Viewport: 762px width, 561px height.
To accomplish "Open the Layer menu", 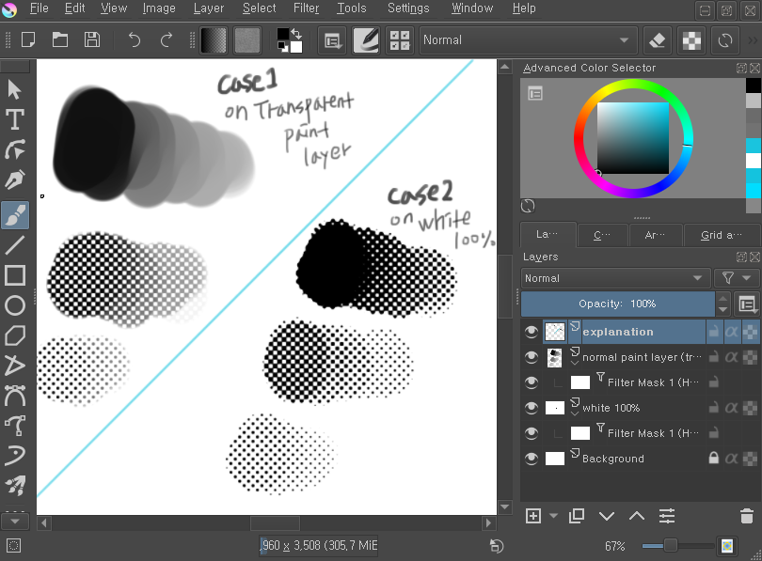I will (208, 8).
